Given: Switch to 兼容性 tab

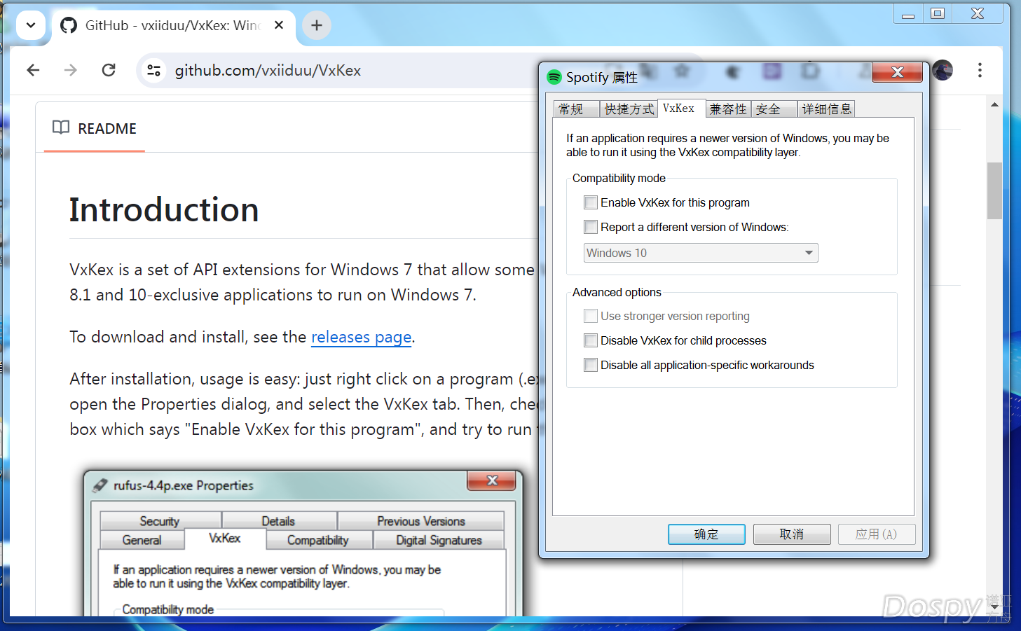Looking at the screenshot, I should (728, 109).
